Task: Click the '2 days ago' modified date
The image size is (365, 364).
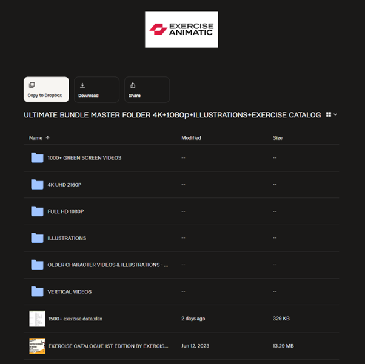Action: (x=193, y=319)
